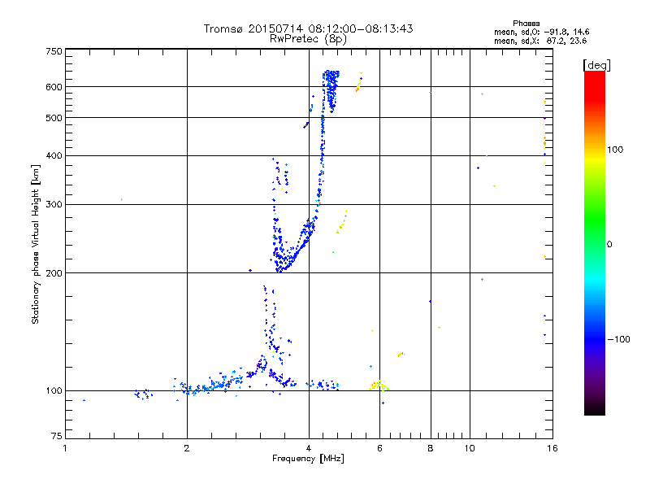Click the colorbar tick label '-100'
The width and height of the screenshot is (650, 488).
pos(618,339)
